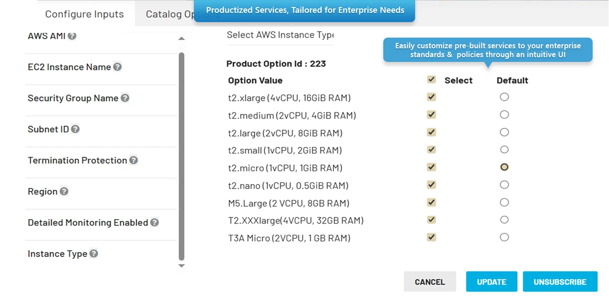The image size is (609, 301).
Task: Toggle the Select all checkbox in header
Action: [431, 80]
